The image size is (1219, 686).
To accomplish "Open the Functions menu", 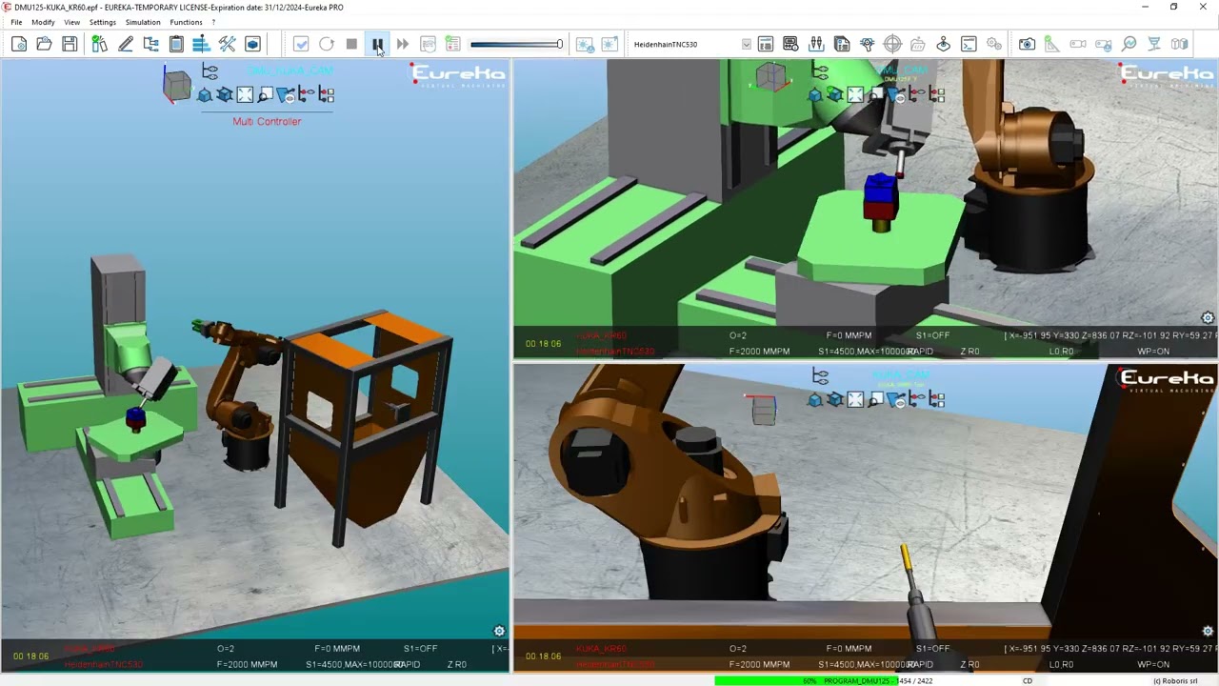I will click(186, 22).
